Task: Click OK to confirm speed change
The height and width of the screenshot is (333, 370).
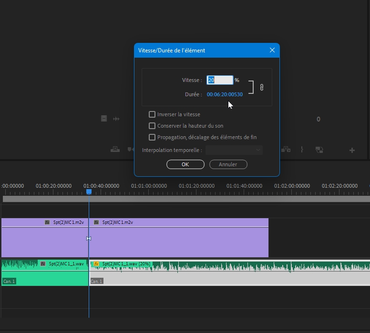Action: [x=185, y=164]
